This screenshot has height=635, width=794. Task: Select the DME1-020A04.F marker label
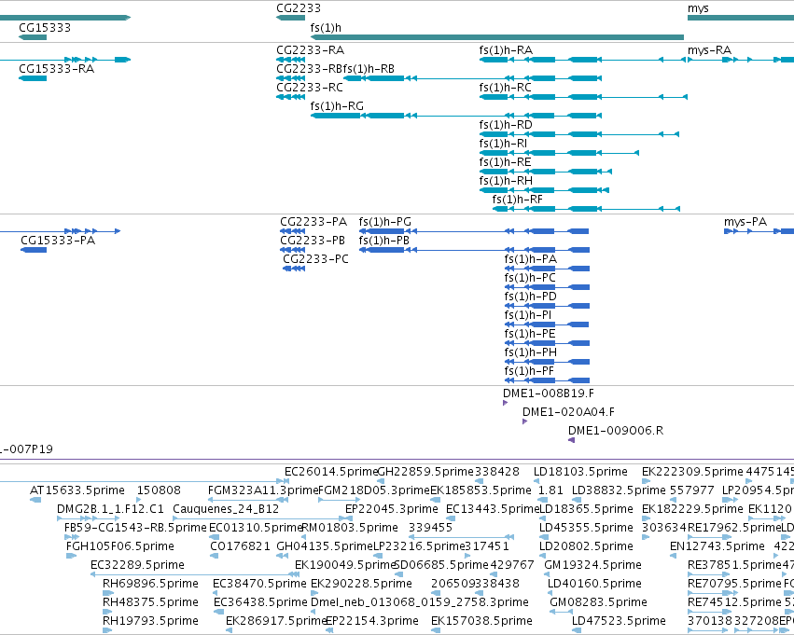(568, 412)
